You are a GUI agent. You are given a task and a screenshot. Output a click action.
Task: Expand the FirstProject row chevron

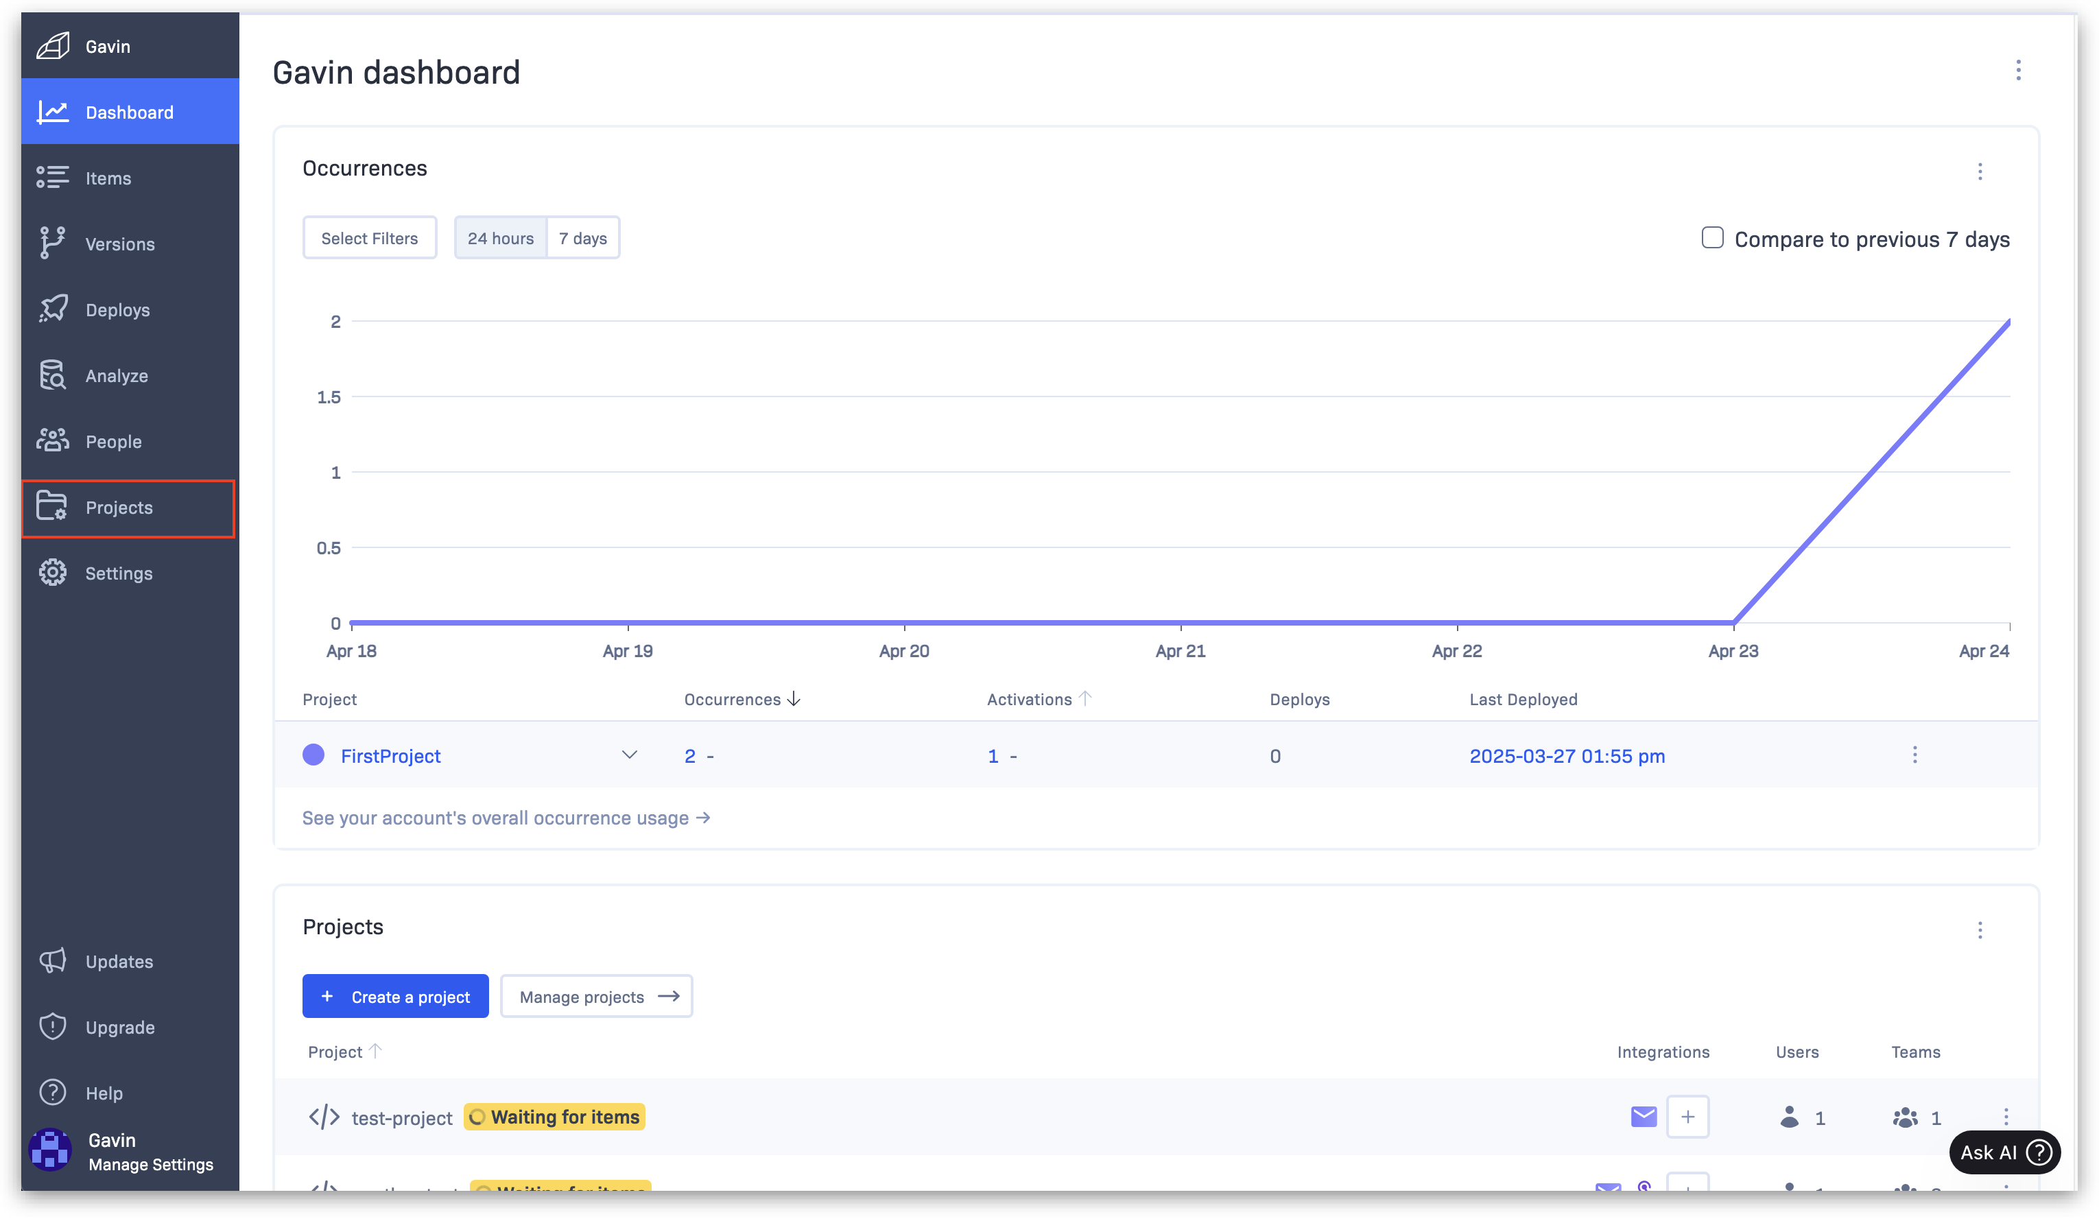pyautogui.click(x=629, y=755)
